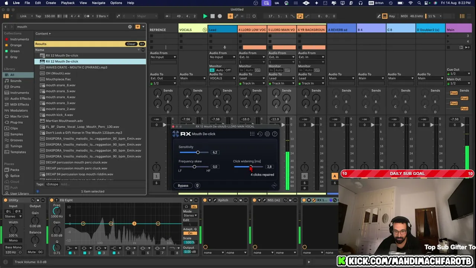Open the Create menu
Viewport: 476px width, 268px height.
[x=51, y=3]
